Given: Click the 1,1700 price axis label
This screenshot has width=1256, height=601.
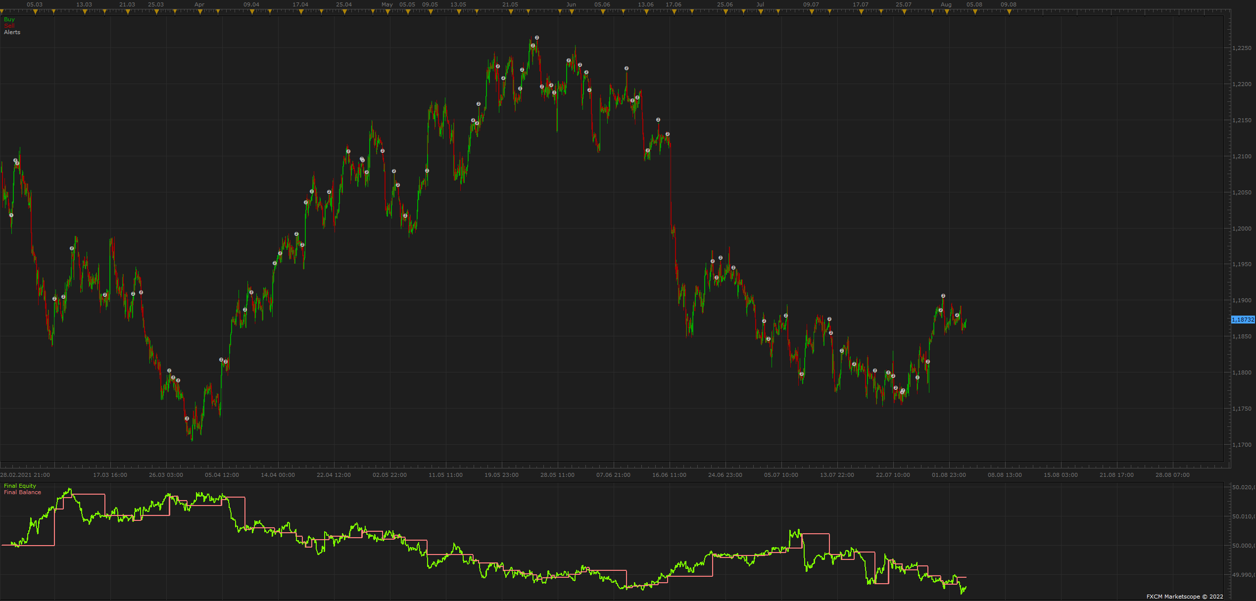Looking at the screenshot, I should click(x=1242, y=445).
